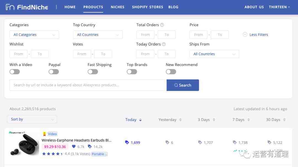Click the FindNiche logo

tap(27, 7)
